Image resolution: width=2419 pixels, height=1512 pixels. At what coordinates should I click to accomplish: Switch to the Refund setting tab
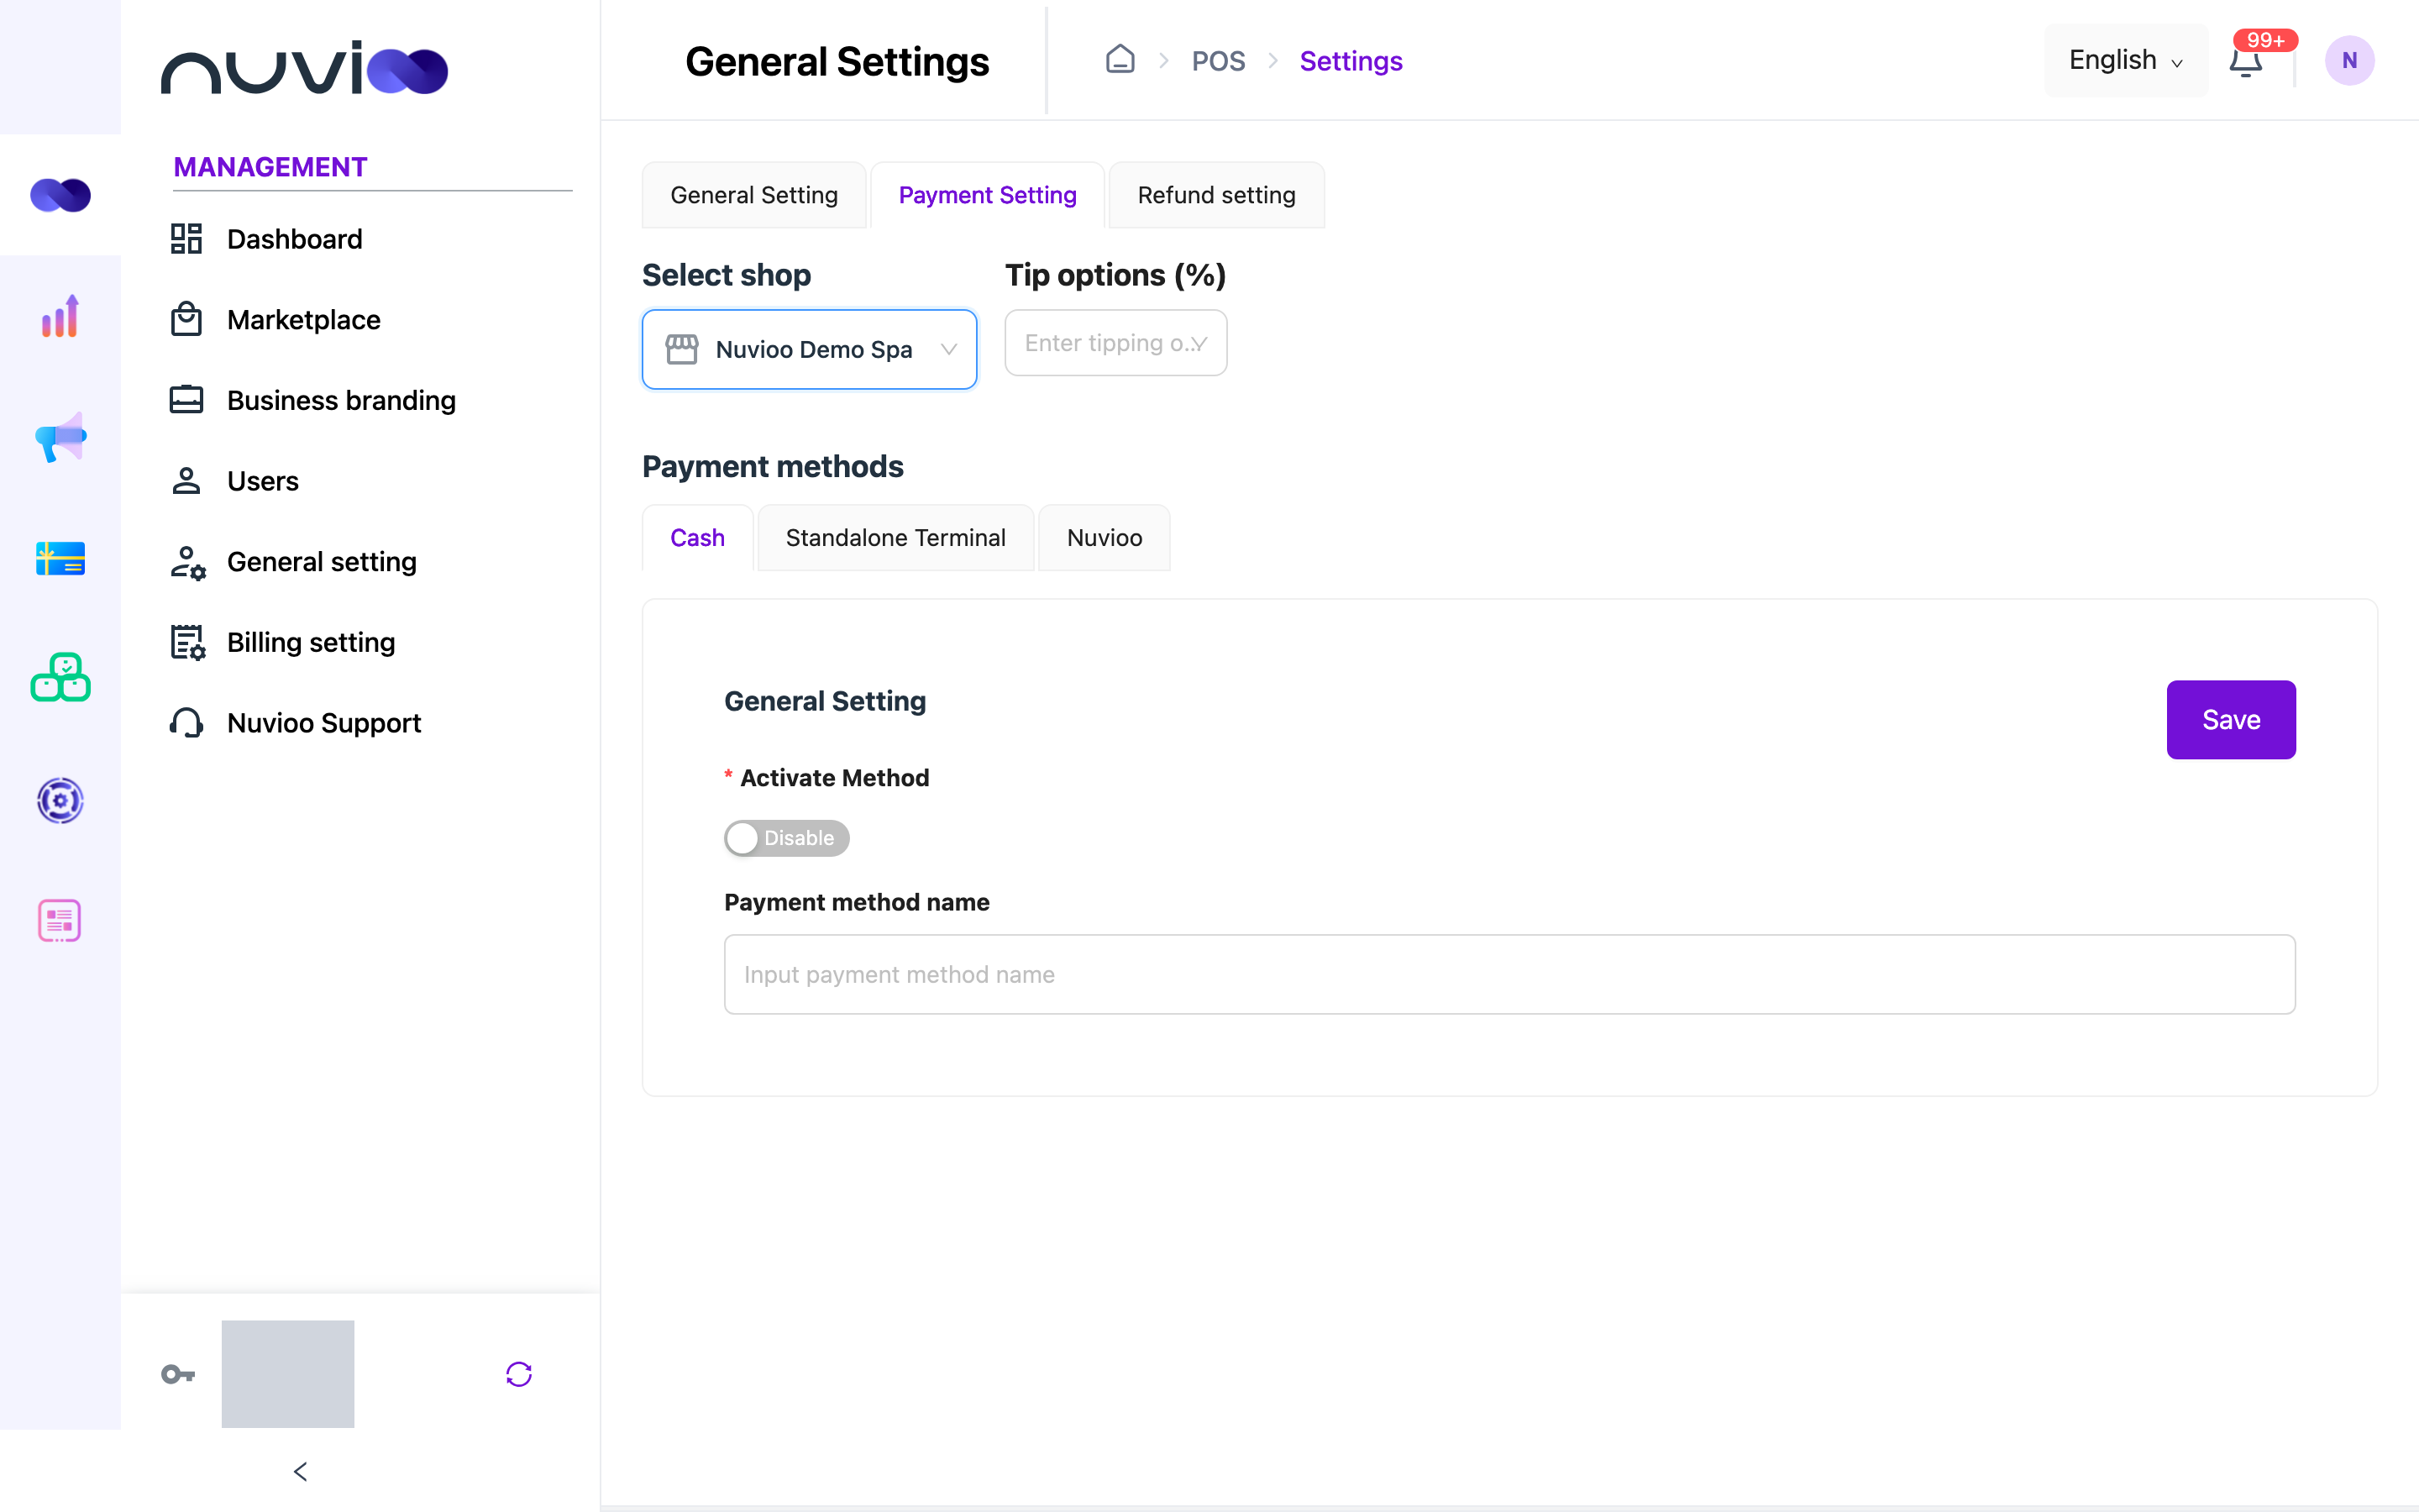click(1216, 195)
